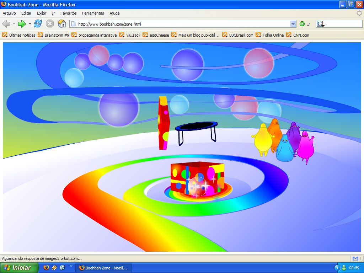Image resolution: width=364 pixels, height=273 pixels.
Task: Click the tall red spotted pillar
Action: click(164, 123)
